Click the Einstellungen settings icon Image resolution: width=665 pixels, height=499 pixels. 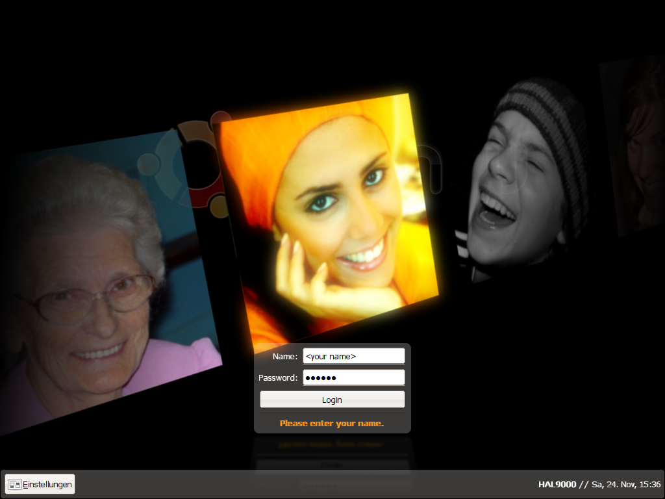15,484
